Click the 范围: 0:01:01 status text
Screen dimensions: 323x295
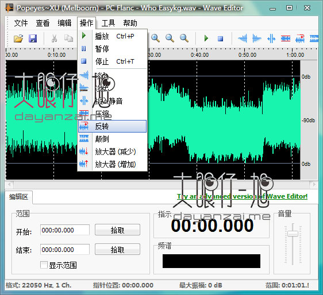tap(287, 285)
